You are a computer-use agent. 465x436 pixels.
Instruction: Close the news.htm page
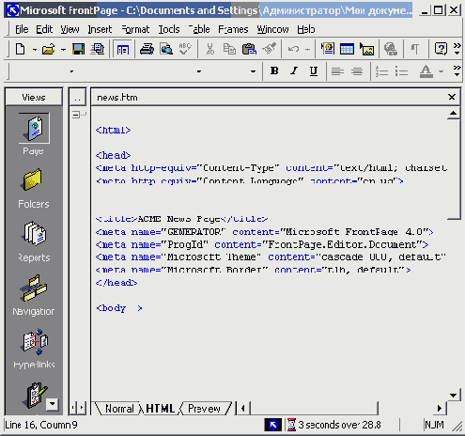(x=452, y=97)
